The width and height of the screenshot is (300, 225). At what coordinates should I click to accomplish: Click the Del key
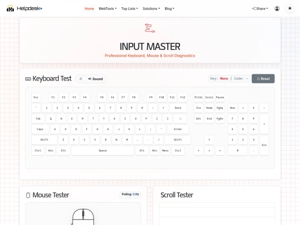(198, 119)
